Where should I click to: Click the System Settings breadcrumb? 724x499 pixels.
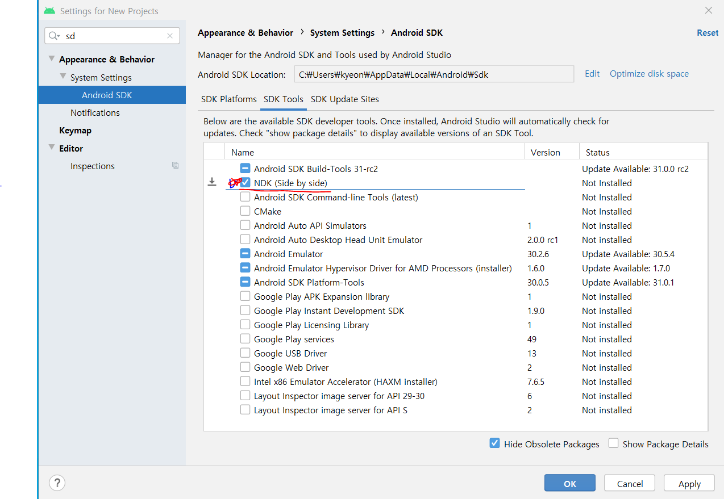coord(342,33)
